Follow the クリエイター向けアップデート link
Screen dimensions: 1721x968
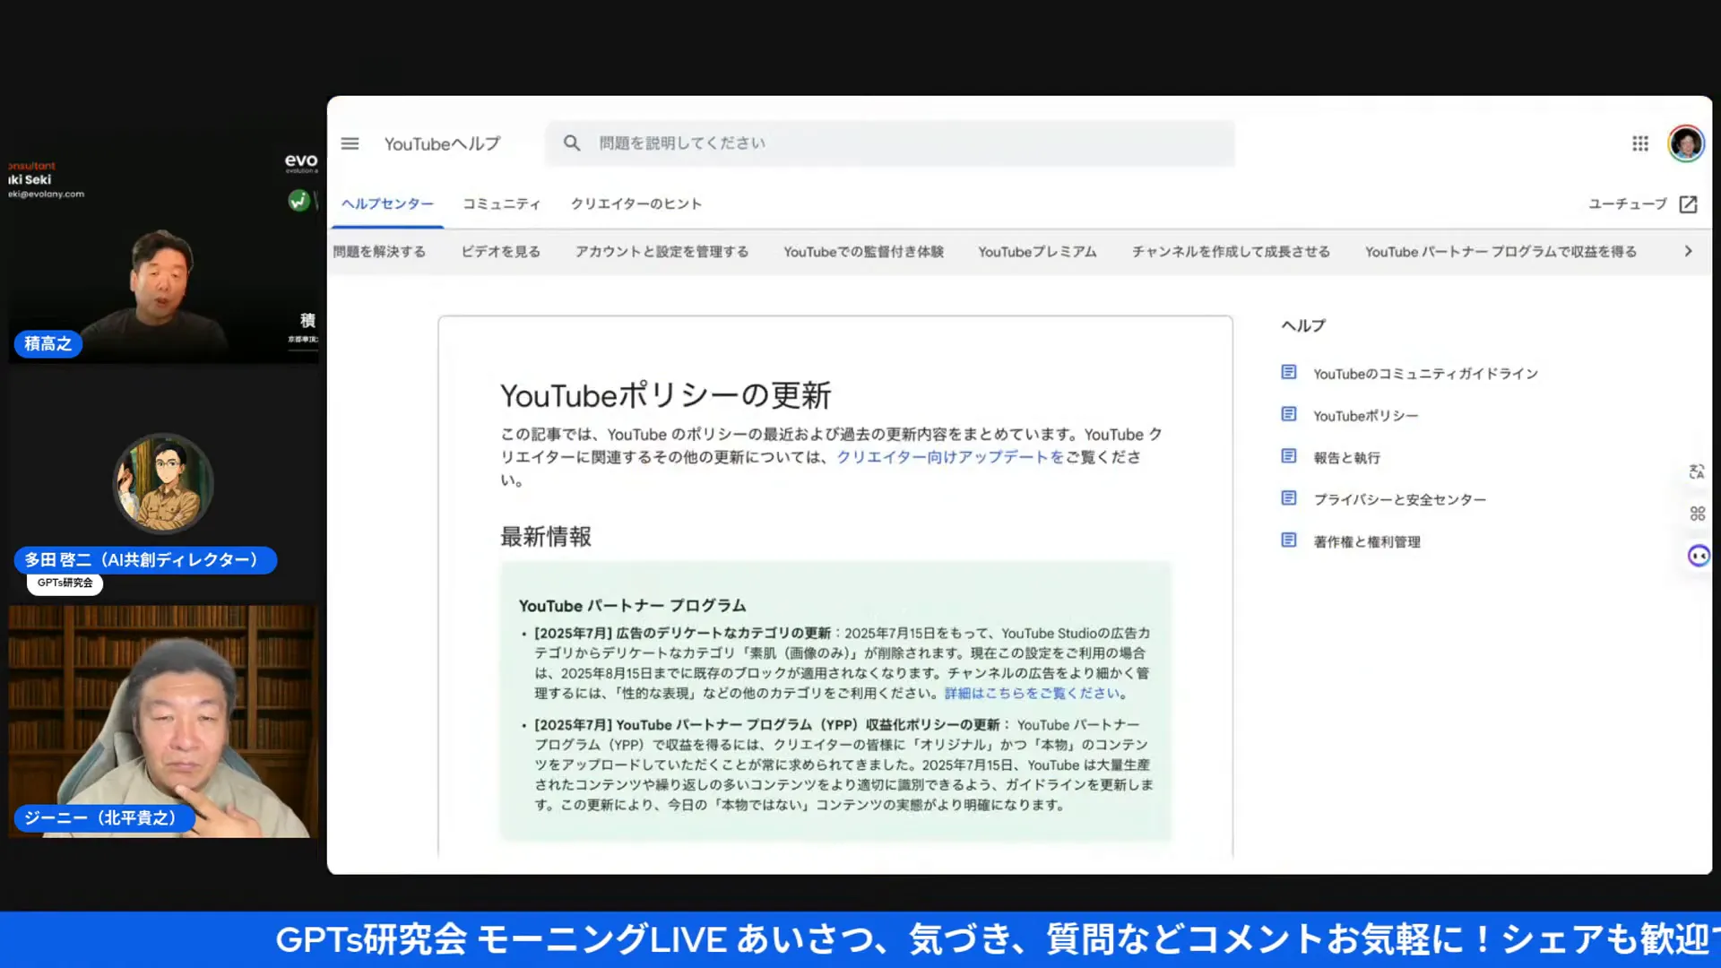[x=950, y=457]
